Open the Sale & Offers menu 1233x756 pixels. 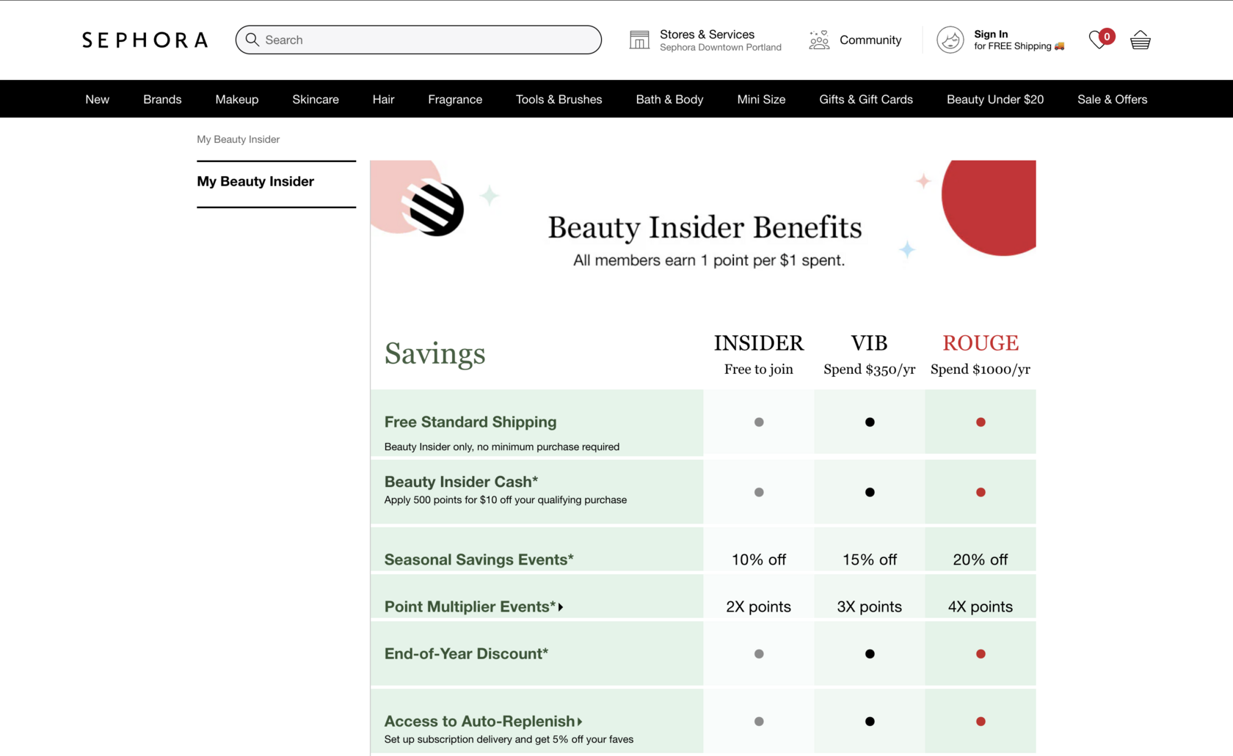click(1112, 99)
